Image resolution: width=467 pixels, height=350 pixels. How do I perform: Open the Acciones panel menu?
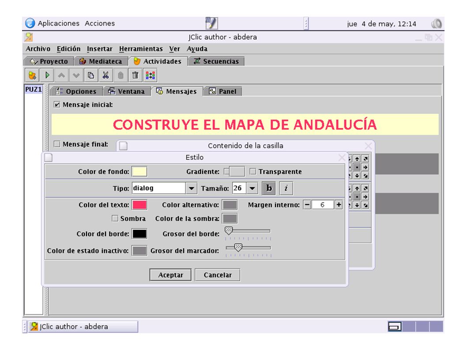[x=100, y=23]
